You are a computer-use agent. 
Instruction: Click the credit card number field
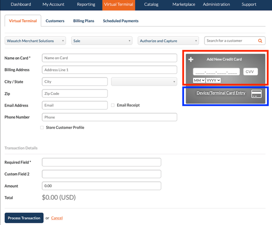(x=216, y=72)
